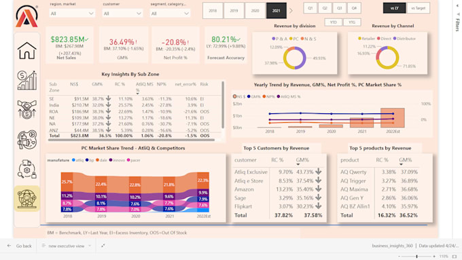Click down arrow next to Flipkart GM%
Screen dimensions: 462x260
[x=318, y=206]
